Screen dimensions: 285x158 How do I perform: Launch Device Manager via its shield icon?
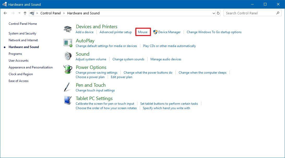click(x=155, y=32)
